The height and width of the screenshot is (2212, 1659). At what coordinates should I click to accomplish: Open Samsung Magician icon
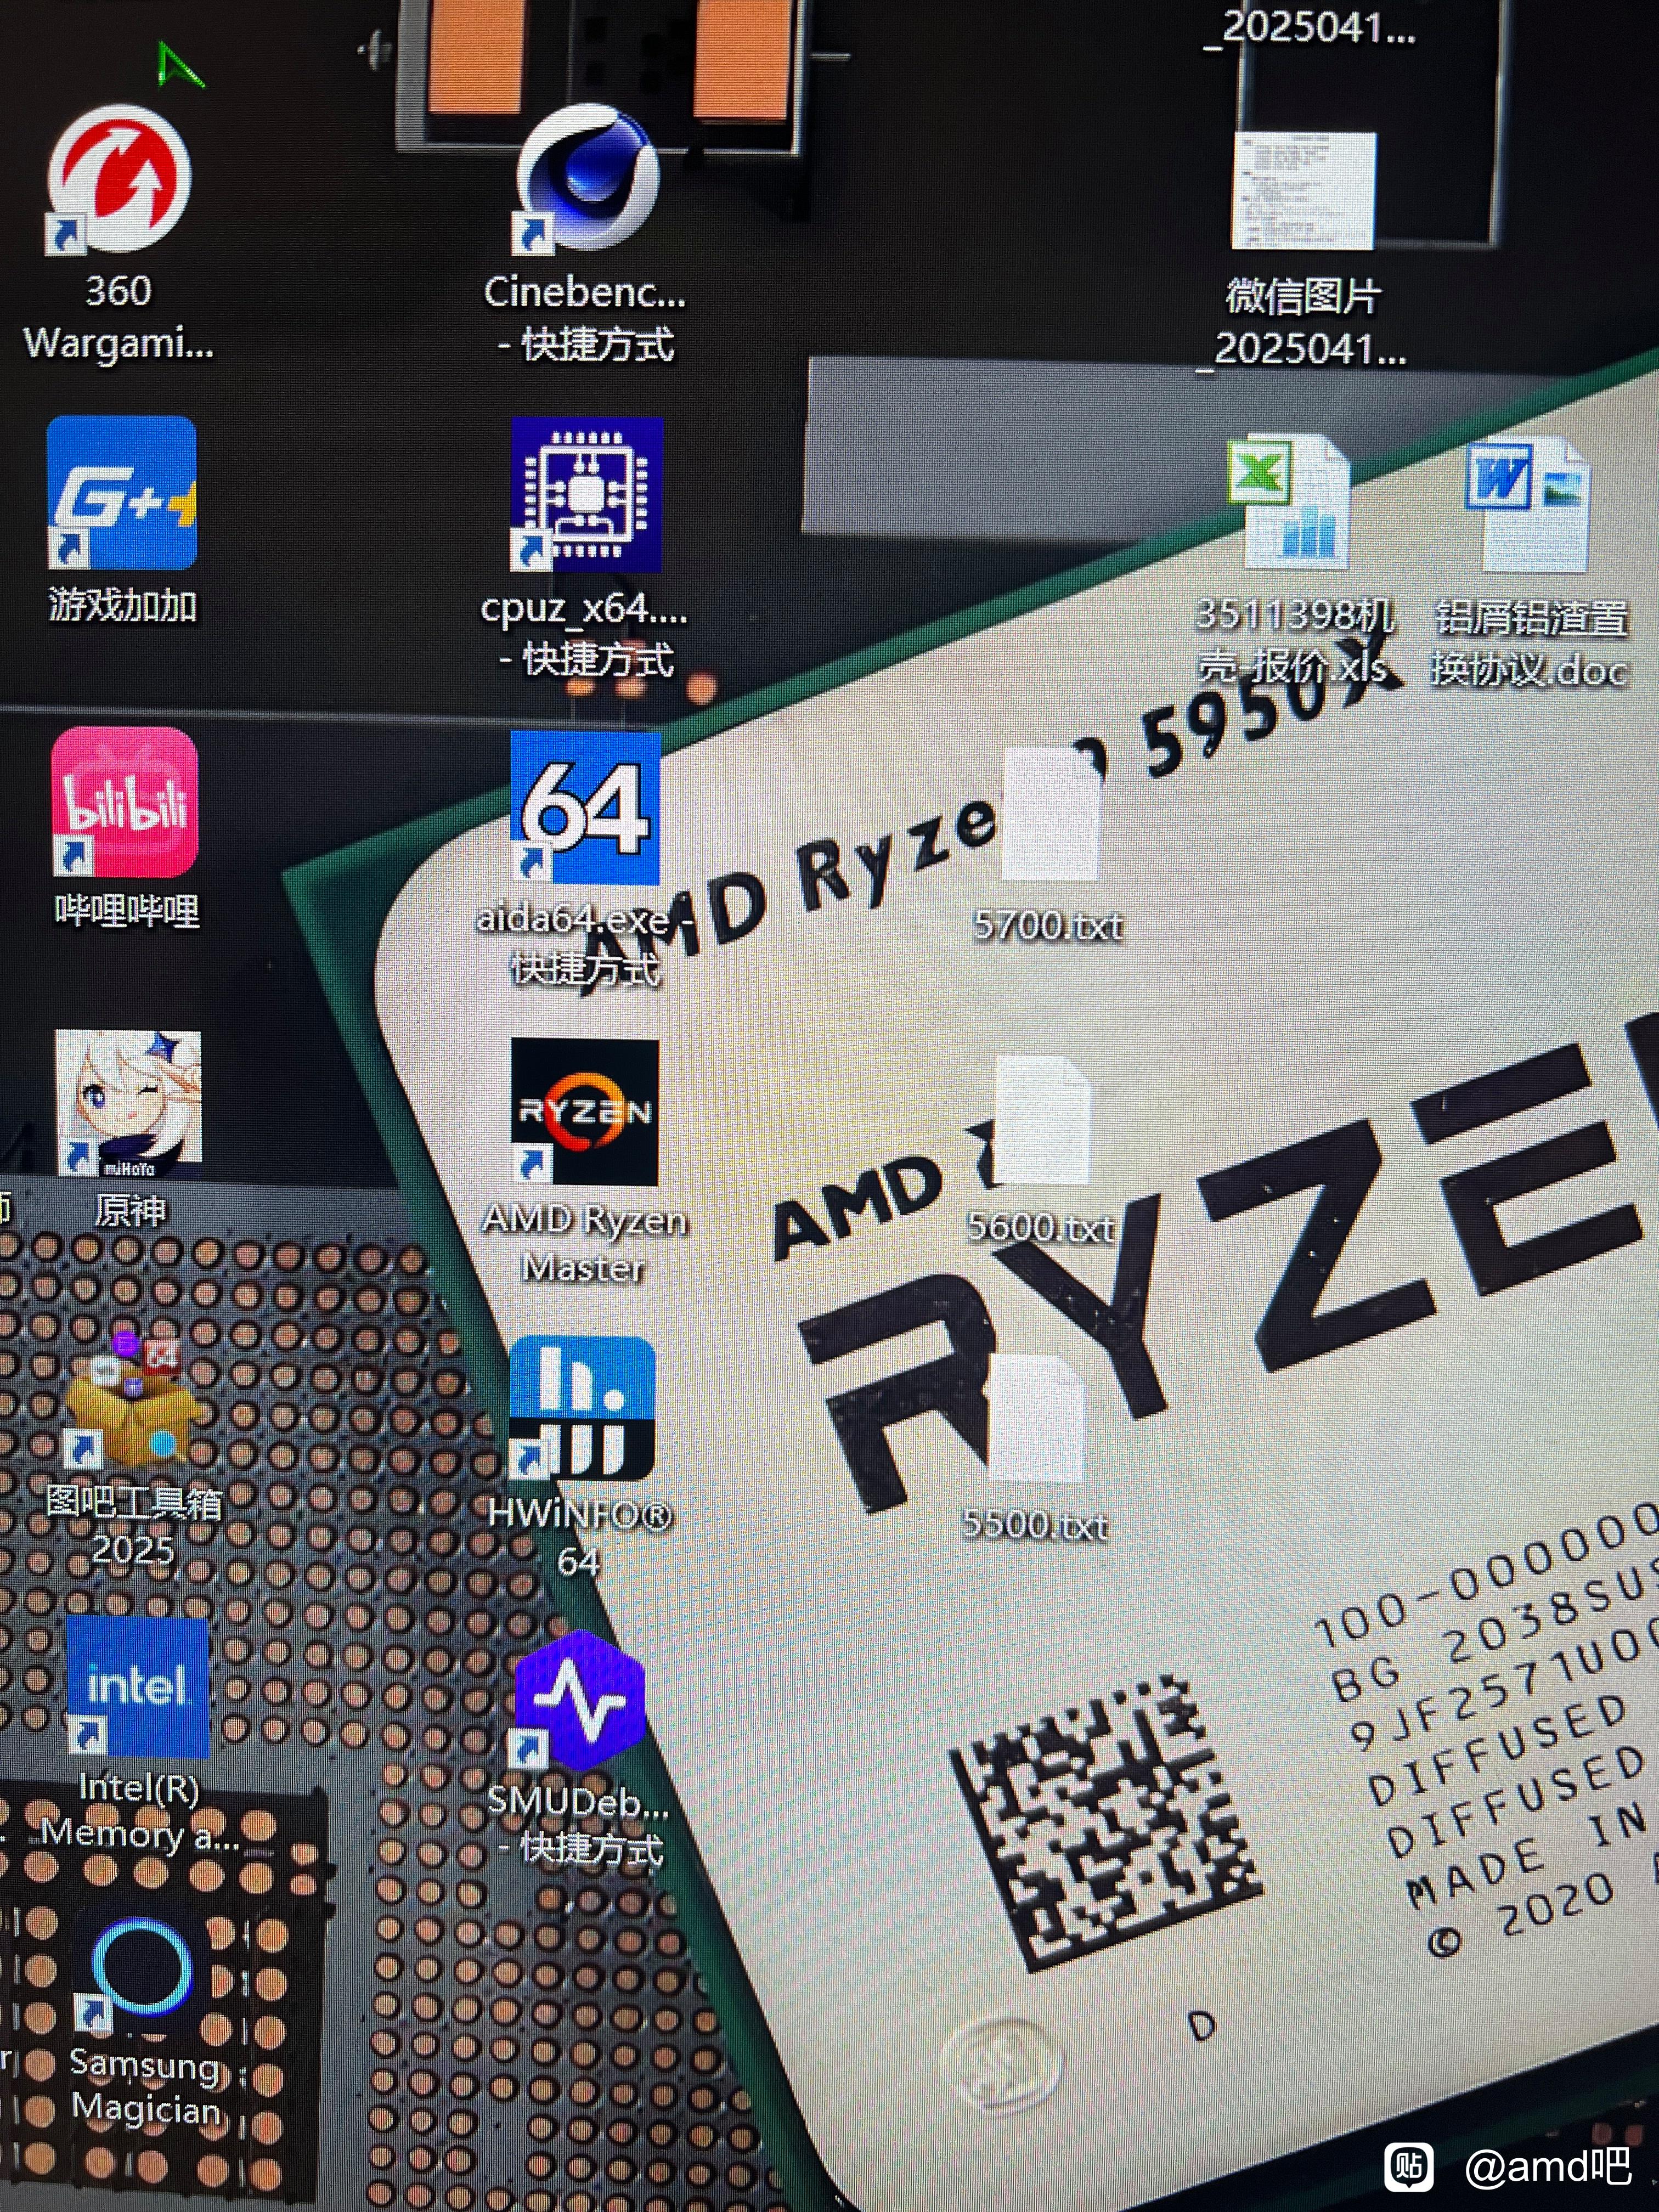click(140, 1968)
